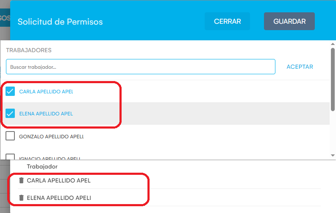Select ELENA APELLIDO name in the checkbox list
The image size is (336, 213).
(x=46, y=114)
